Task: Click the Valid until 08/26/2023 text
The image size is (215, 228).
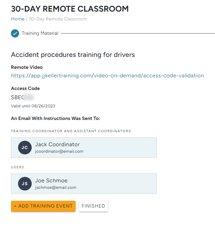Action: (33, 106)
